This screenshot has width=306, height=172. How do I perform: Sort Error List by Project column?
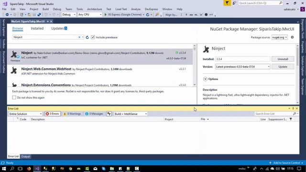(x=182, y=119)
